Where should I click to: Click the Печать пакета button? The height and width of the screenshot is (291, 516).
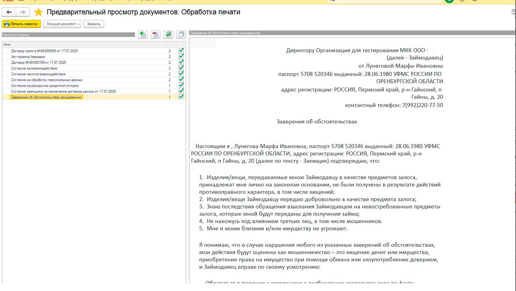click(x=22, y=24)
